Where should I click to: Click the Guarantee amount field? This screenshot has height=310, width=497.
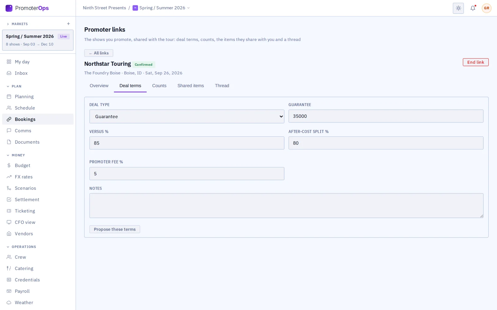pyautogui.click(x=386, y=116)
